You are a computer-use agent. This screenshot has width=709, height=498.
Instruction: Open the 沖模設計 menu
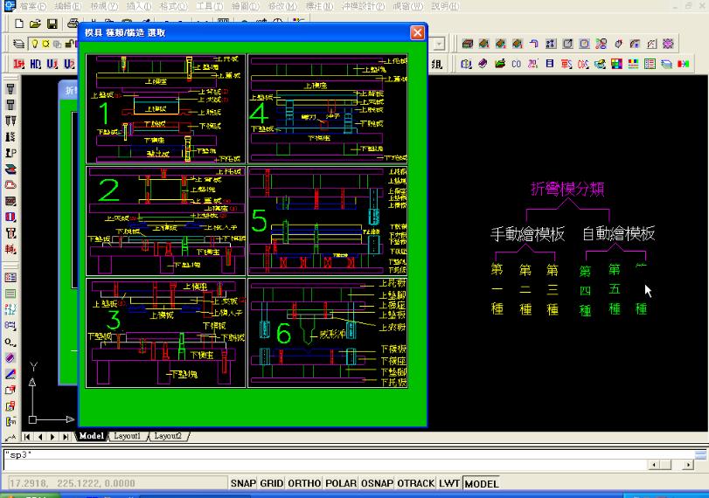363,6
